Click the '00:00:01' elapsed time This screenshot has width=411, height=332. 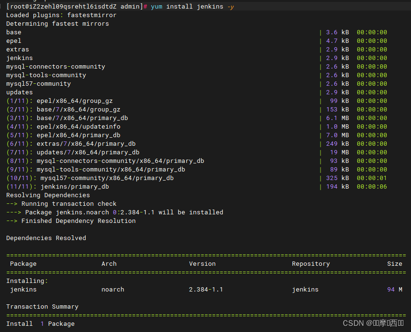tap(372, 178)
